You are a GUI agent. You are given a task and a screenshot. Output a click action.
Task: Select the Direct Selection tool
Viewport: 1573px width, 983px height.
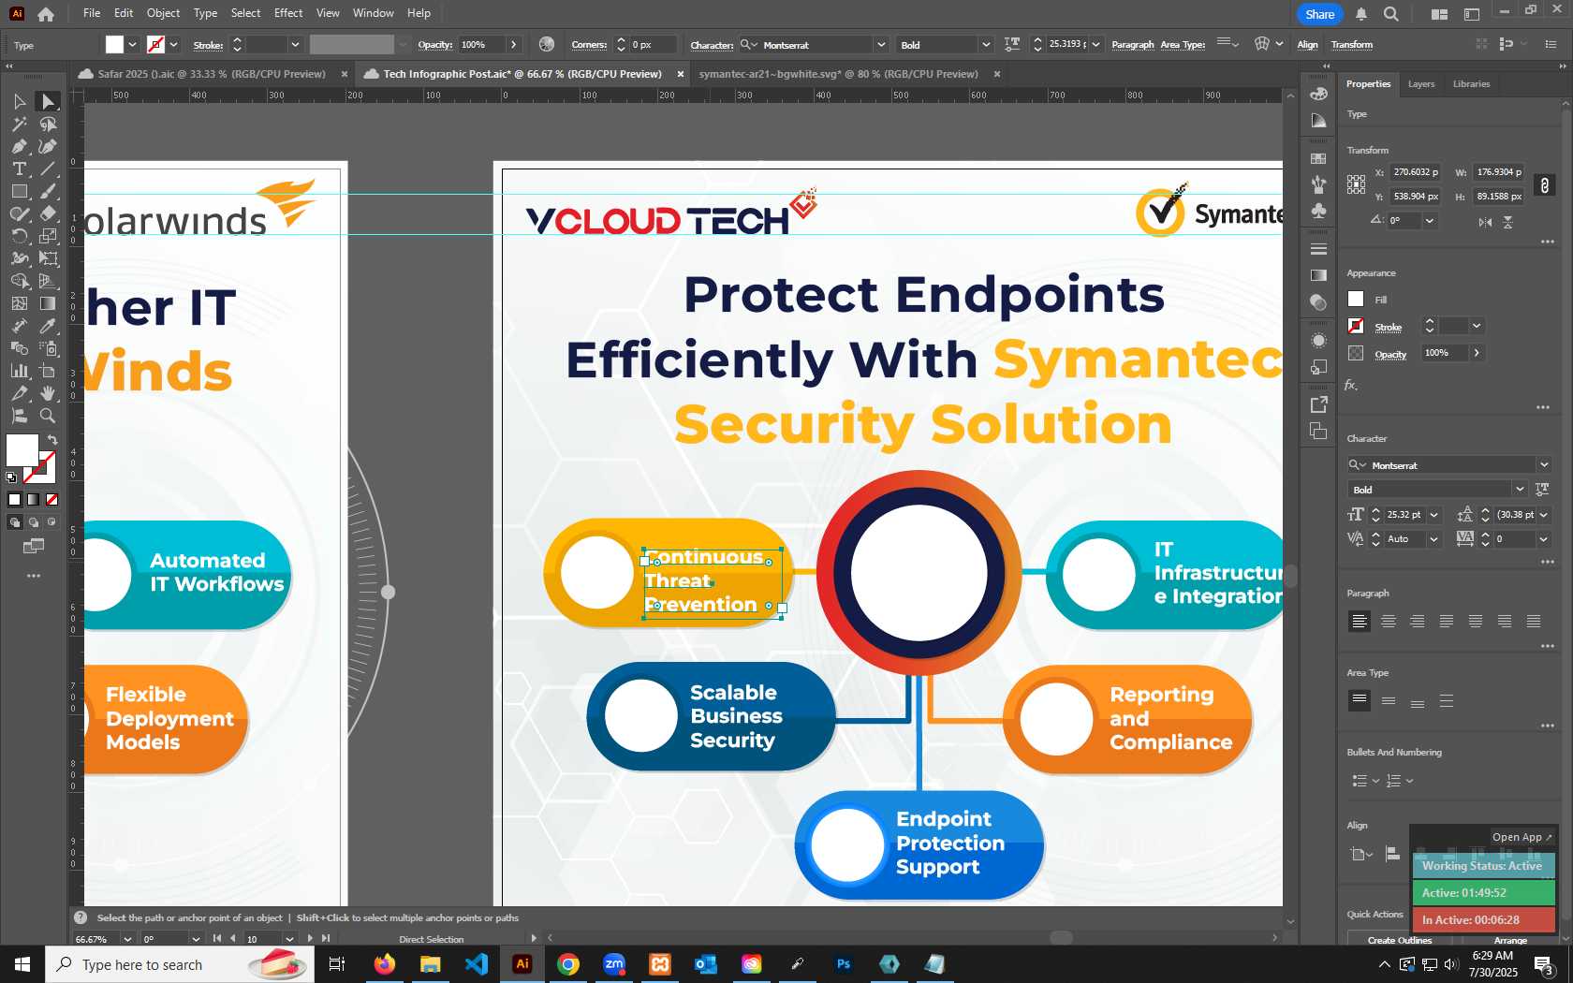click(x=48, y=101)
